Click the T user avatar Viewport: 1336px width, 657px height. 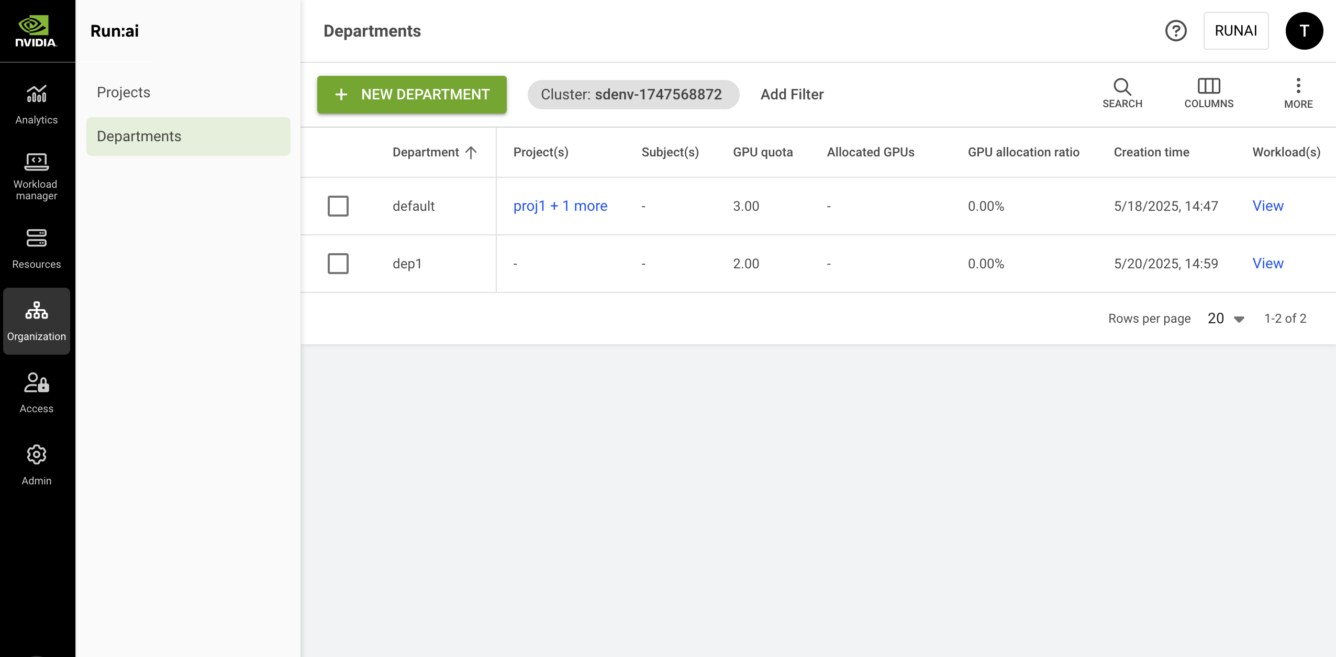coord(1304,31)
